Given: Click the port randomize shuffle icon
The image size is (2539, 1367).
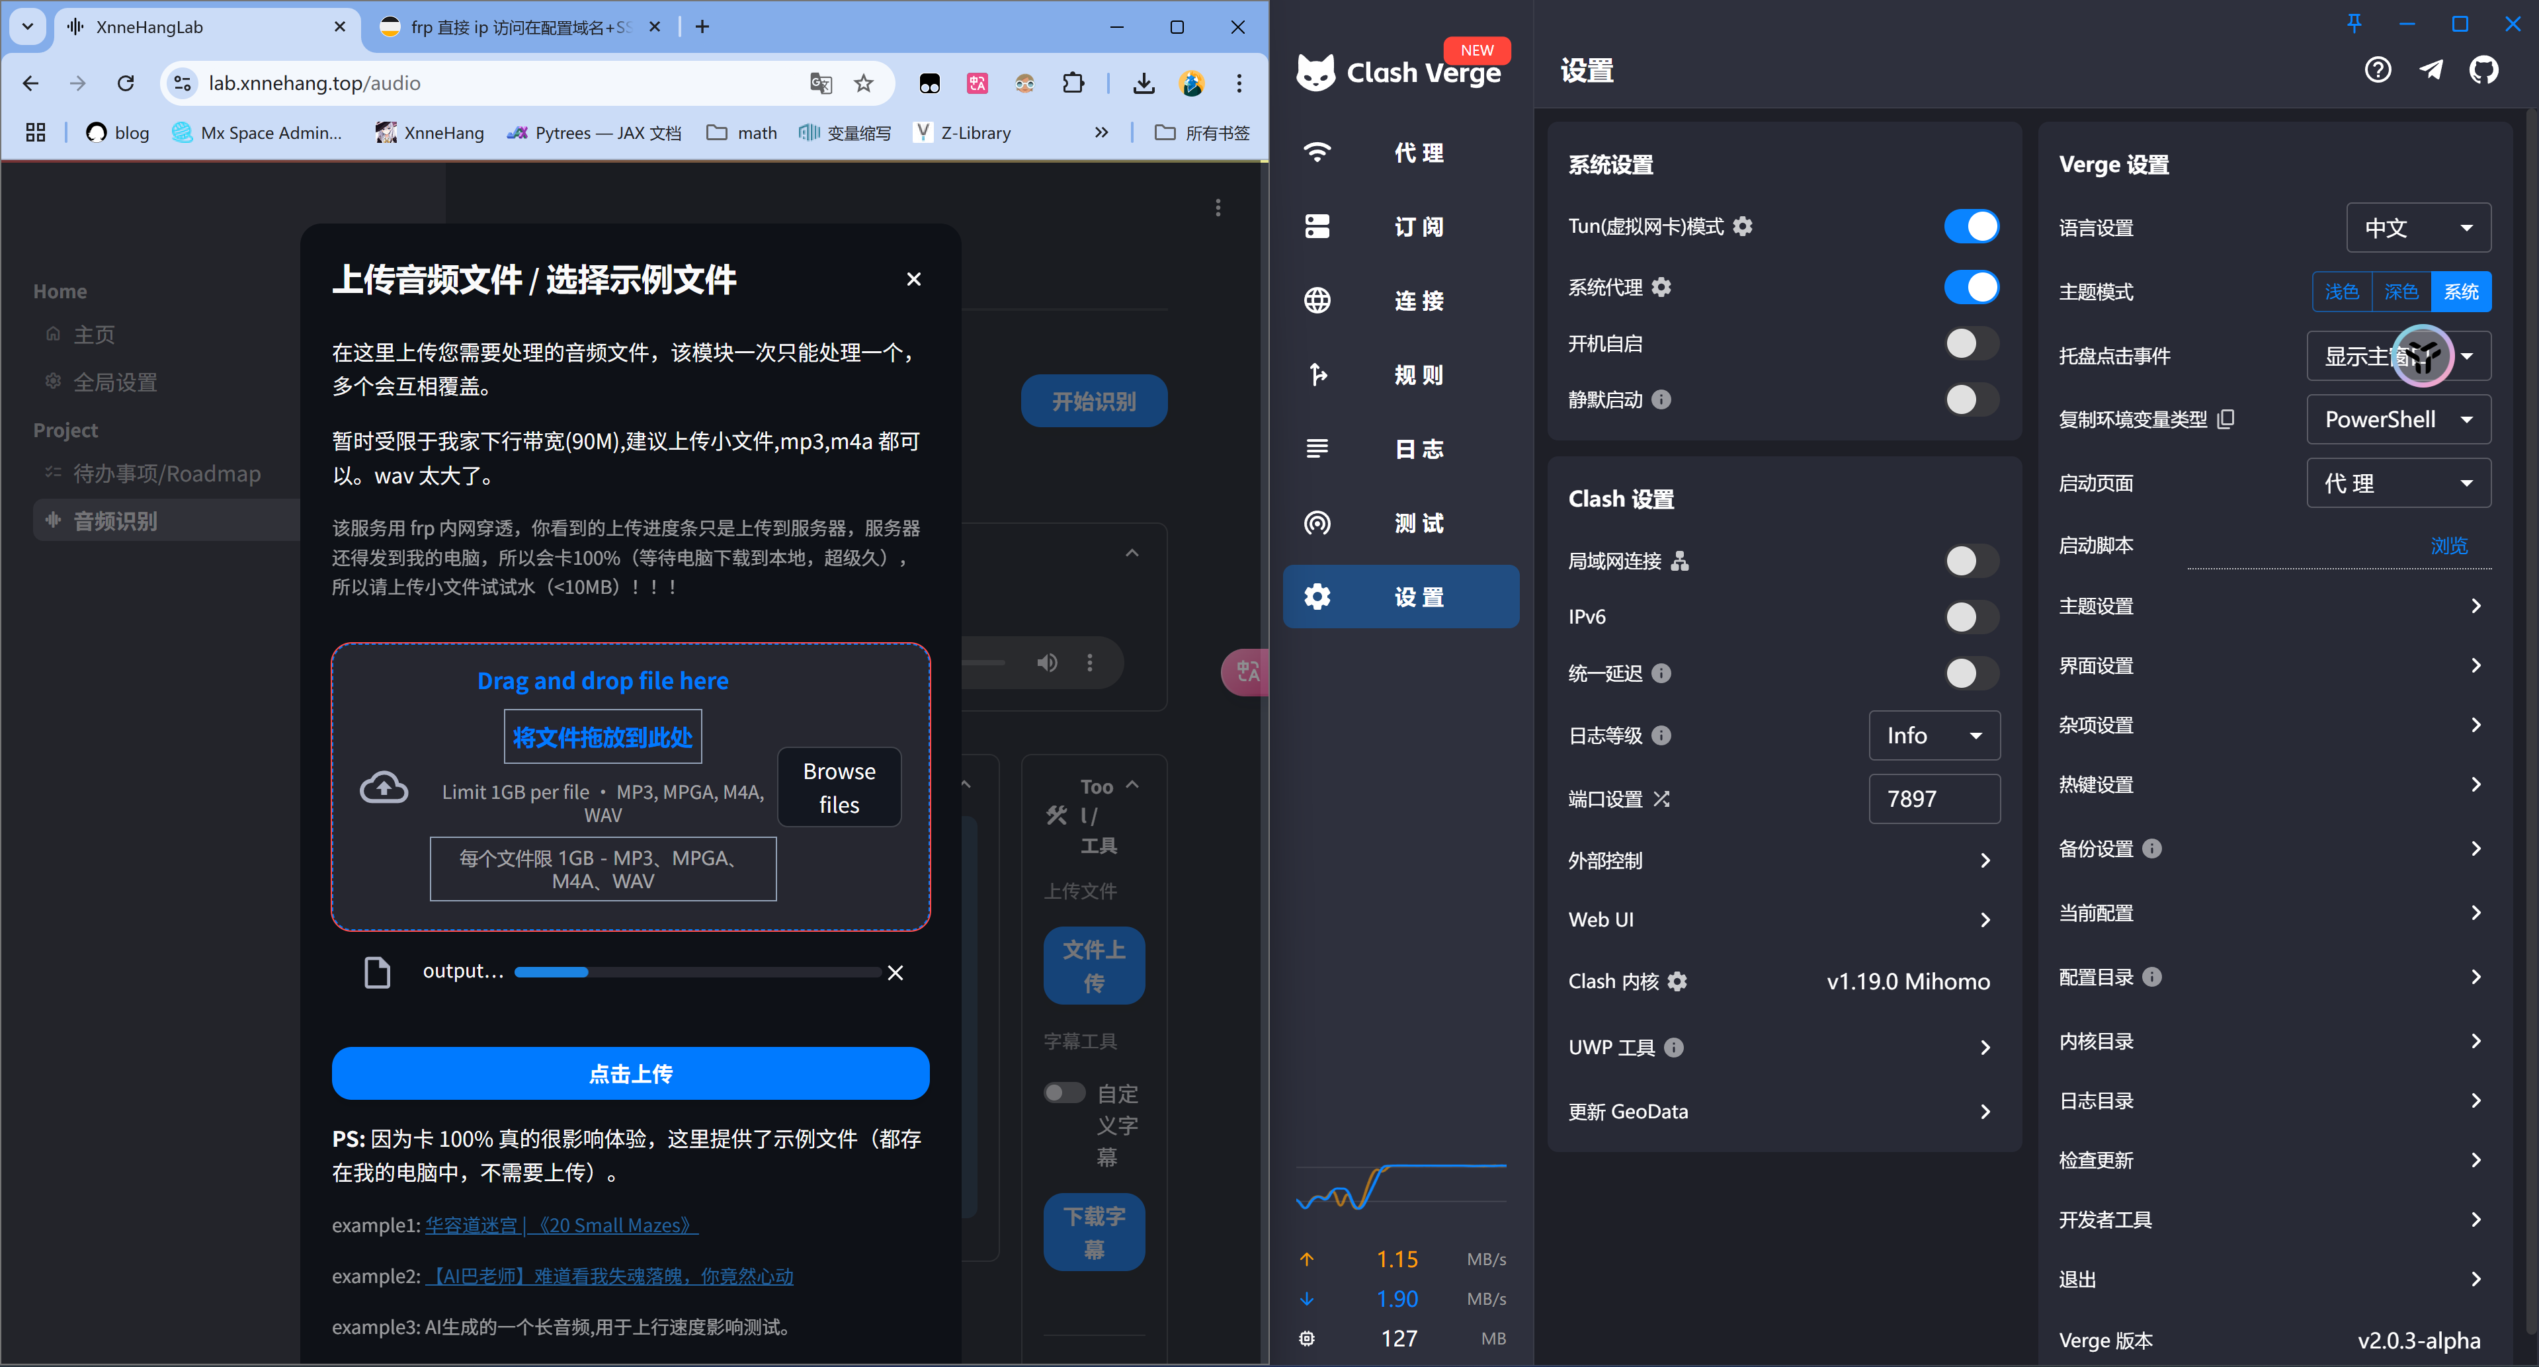Looking at the screenshot, I should click(x=1662, y=800).
